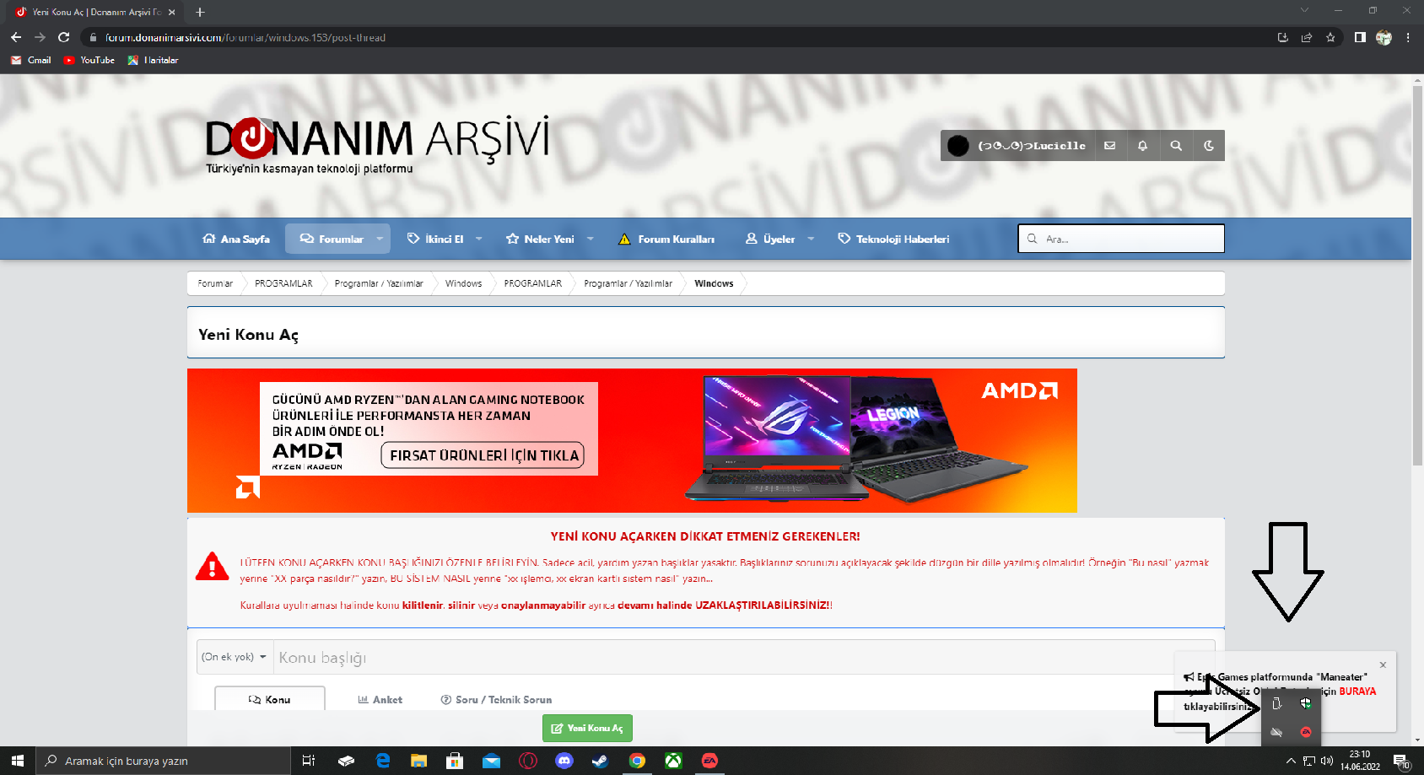This screenshot has height=775, width=1424.
Task: Open Microsoft Store from the taskbar
Action: coord(455,761)
